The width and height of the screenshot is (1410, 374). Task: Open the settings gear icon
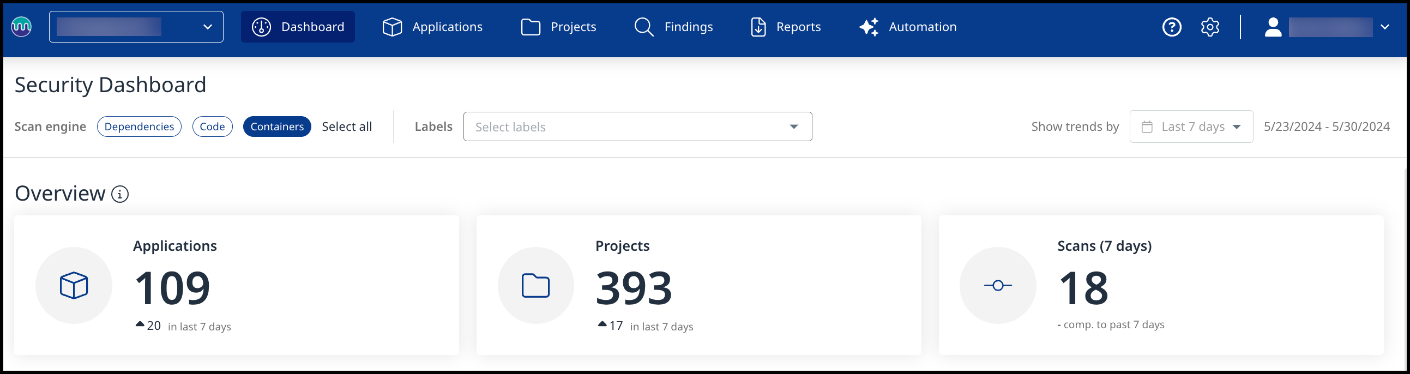[x=1210, y=27]
